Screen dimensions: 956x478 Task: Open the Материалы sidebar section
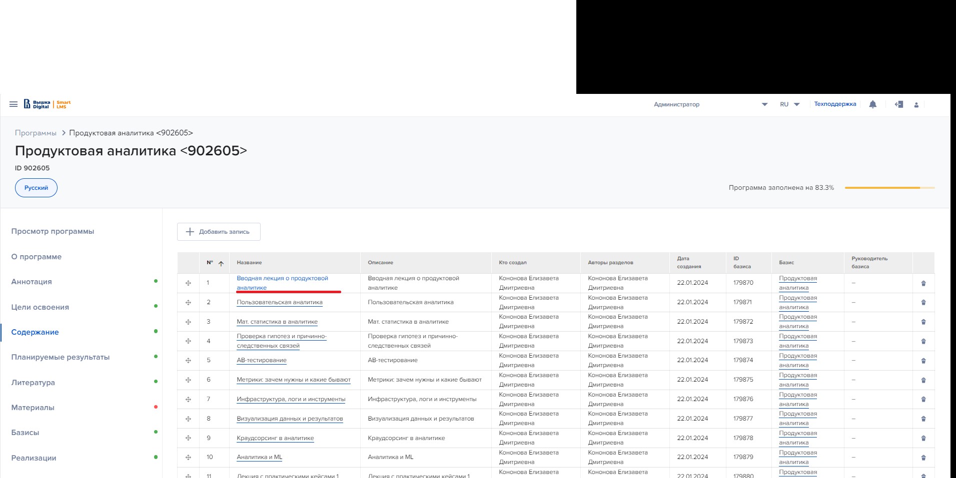coord(33,408)
